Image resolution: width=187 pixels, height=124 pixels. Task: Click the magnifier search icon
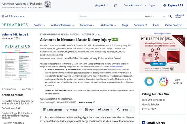(x=170, y=16)
